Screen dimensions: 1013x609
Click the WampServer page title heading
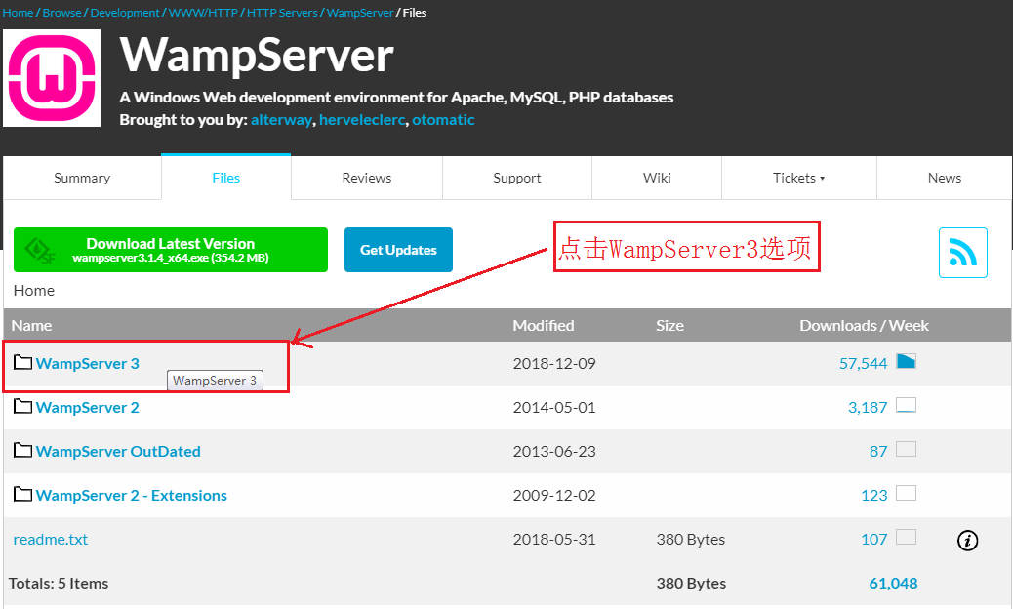pyautogui.click(x=257, y=56)
